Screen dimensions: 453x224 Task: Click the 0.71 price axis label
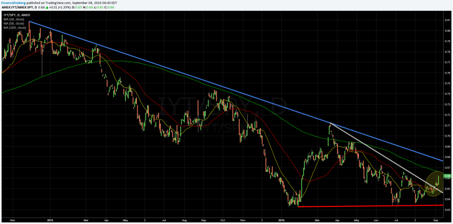(x=448, y=125)
